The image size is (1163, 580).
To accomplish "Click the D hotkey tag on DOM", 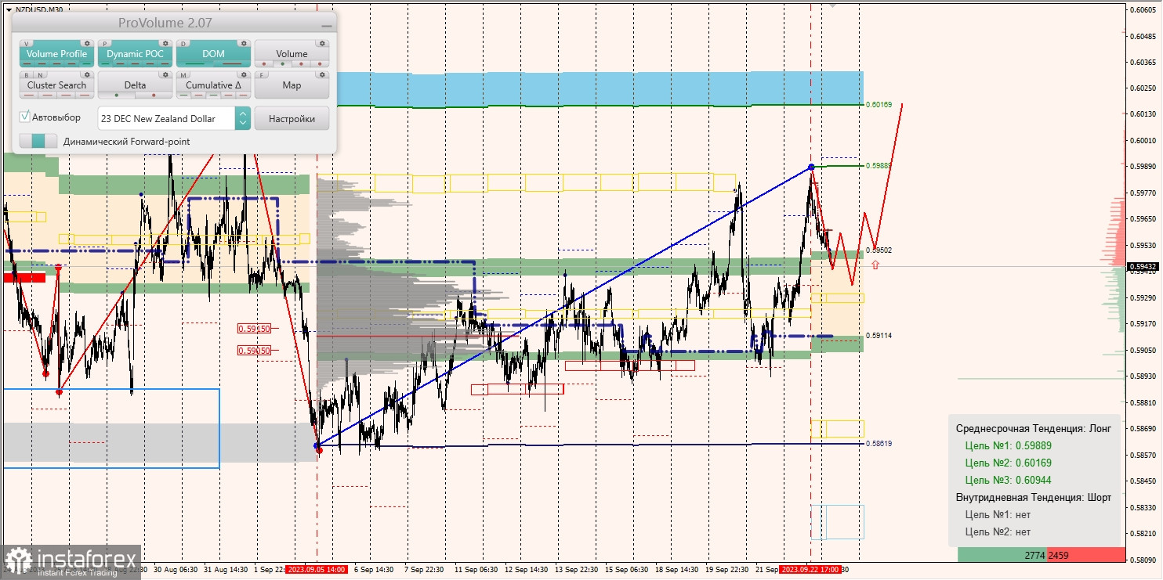I will click(x=184, y=44).
